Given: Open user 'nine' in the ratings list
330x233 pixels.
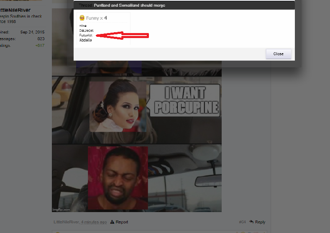Looking at the screenshot, I should pyautogui.click(x=83, y=26).
